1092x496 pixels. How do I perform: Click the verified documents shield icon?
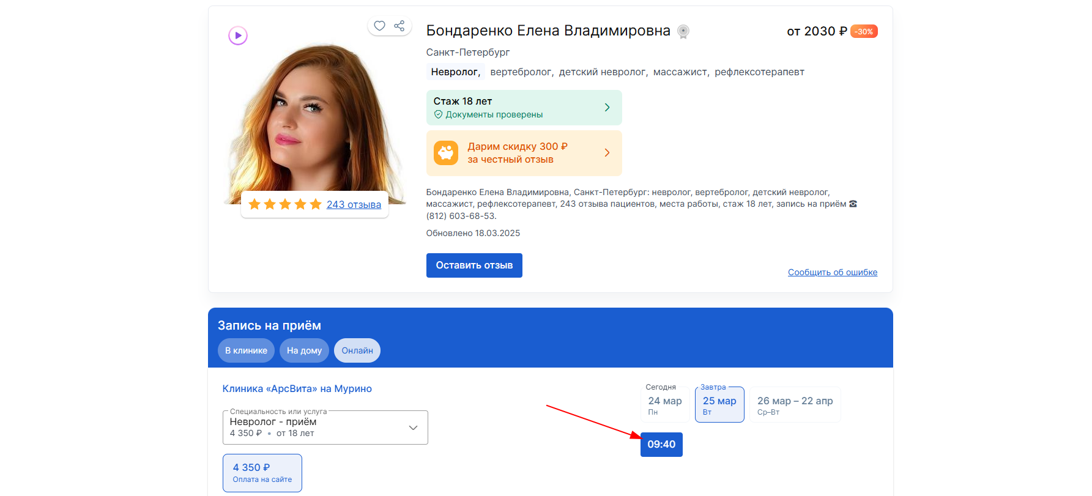point(438,114)
